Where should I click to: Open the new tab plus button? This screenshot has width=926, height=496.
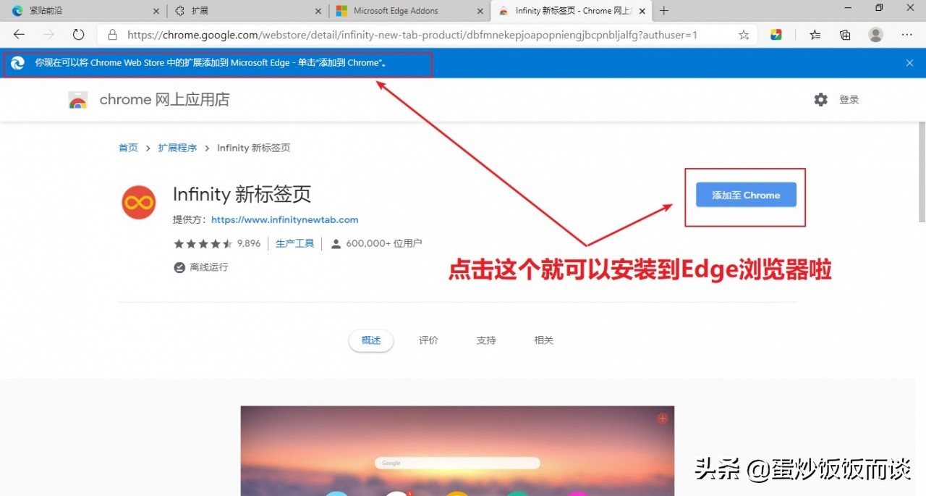click(x=663, y=10)
